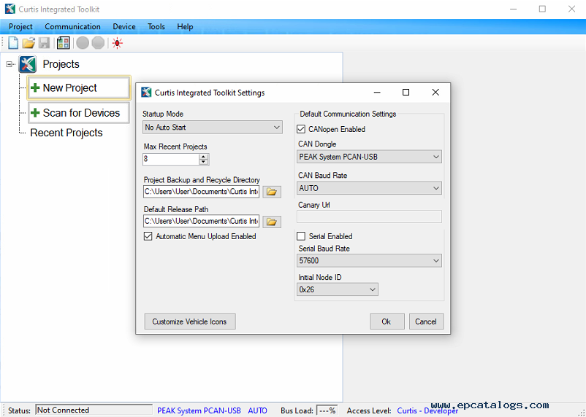Viewport: 586px width, 417px height.
Task: Collapse the Projects tree node
Action: (9, 64)
